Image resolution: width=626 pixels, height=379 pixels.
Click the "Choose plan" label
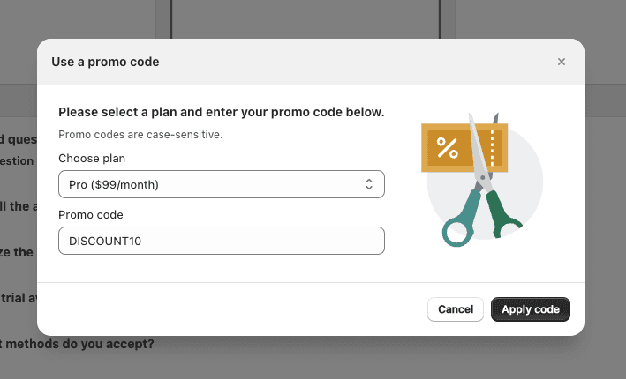pos(92,159)
